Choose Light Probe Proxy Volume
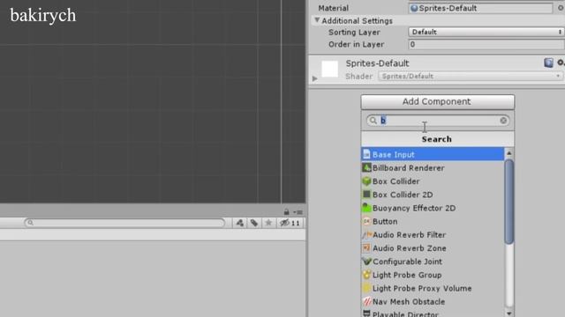Viewport: 565px width, 317px height. pyautogui.click(x=433, y=288)
